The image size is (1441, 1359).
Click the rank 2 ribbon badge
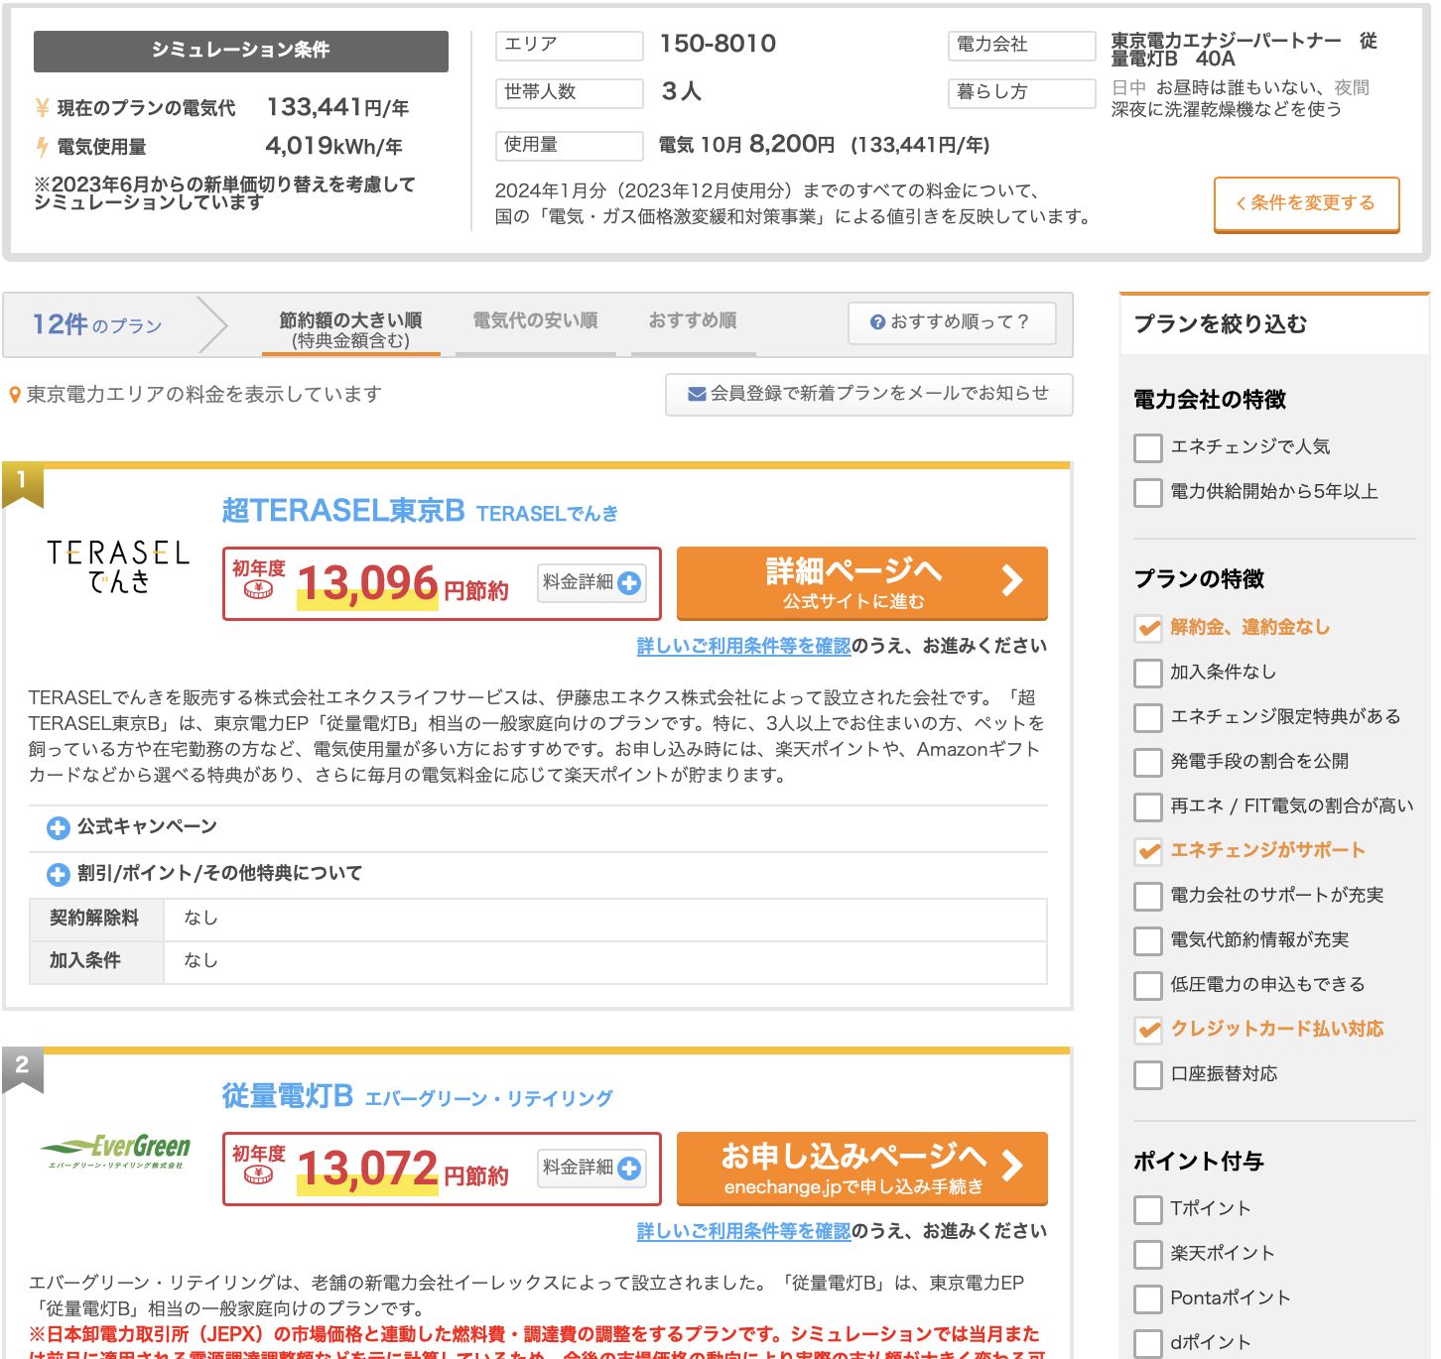(22, 1070)
